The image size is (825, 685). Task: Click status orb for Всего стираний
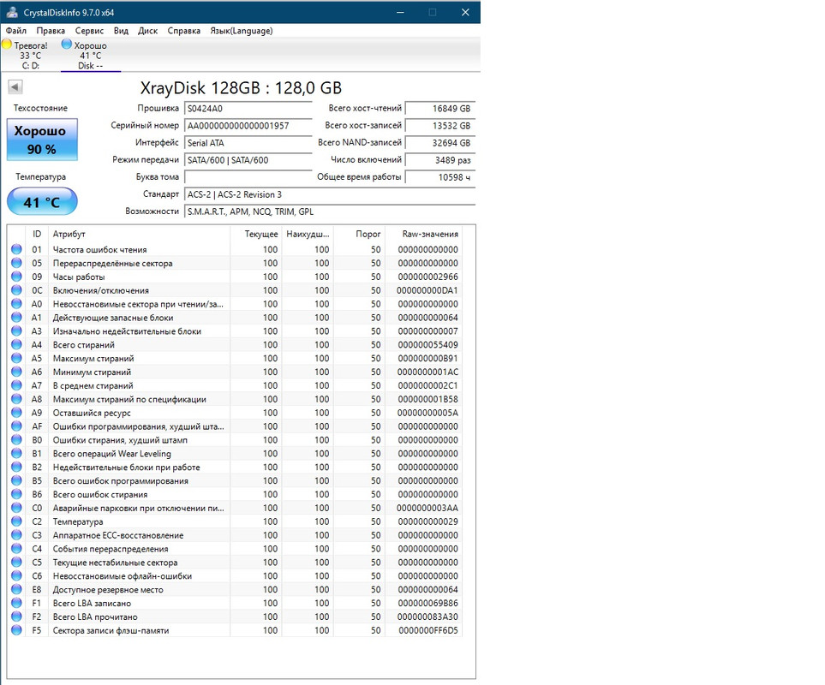16,344
